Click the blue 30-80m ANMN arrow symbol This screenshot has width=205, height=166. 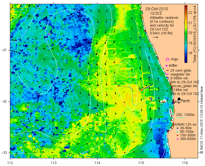[178, 128]
